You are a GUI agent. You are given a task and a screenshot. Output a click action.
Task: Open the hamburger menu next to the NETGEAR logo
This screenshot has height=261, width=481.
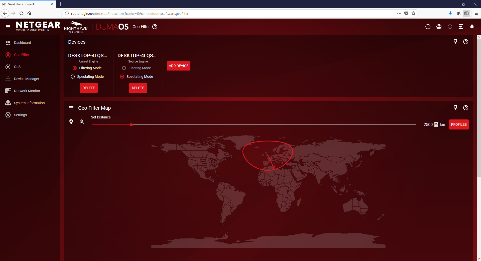point(8,27)
